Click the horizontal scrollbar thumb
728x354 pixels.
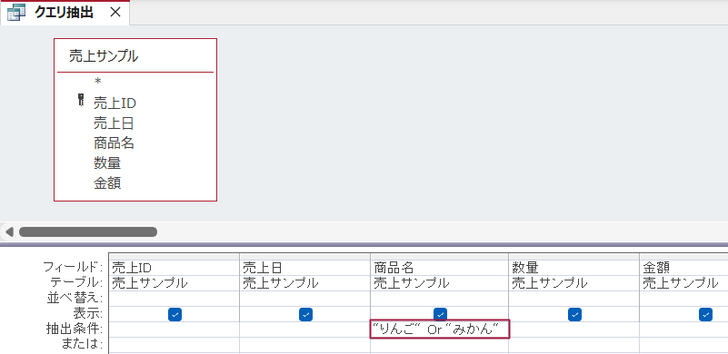point(88,231)
